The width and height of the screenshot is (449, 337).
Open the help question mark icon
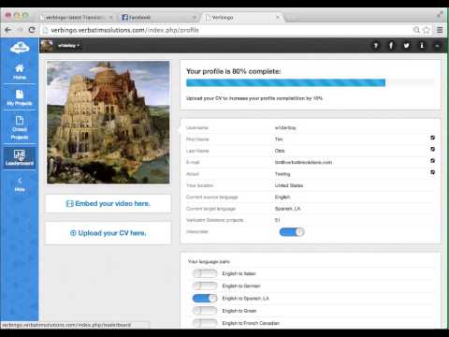(376, 46)
